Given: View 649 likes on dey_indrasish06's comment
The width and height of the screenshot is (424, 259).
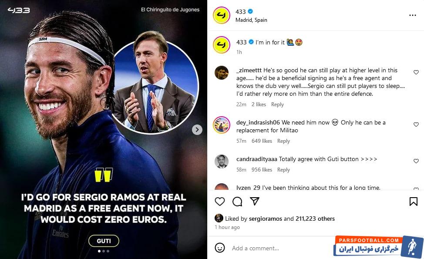Looking at the screenshot, I should coord(262,141).
